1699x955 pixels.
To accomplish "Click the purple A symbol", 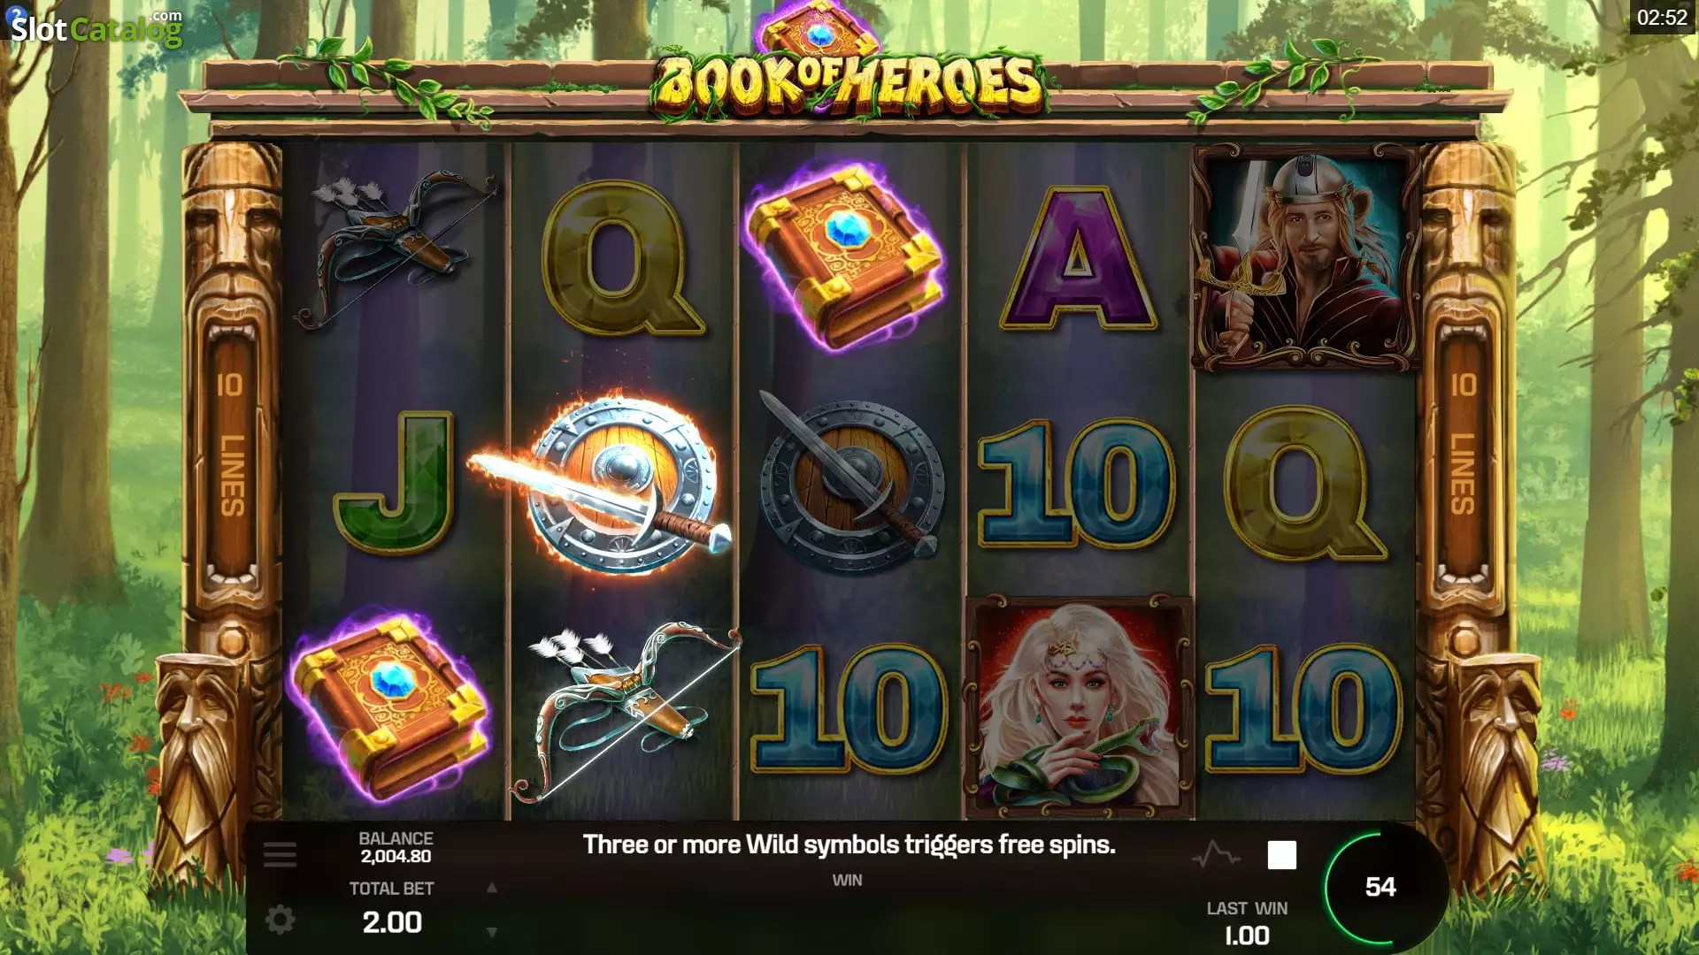I will coord(1078,259).
